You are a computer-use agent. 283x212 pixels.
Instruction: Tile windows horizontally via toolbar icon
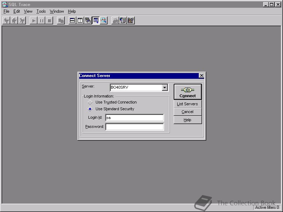72,20
